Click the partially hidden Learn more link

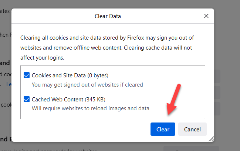tap(9, 84)
